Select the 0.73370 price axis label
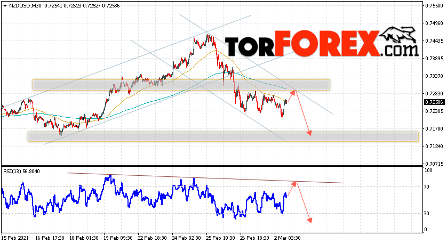 tap(434, 76)
